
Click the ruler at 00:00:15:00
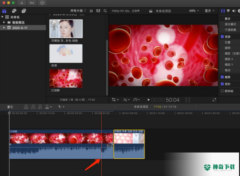click(47, 113)
